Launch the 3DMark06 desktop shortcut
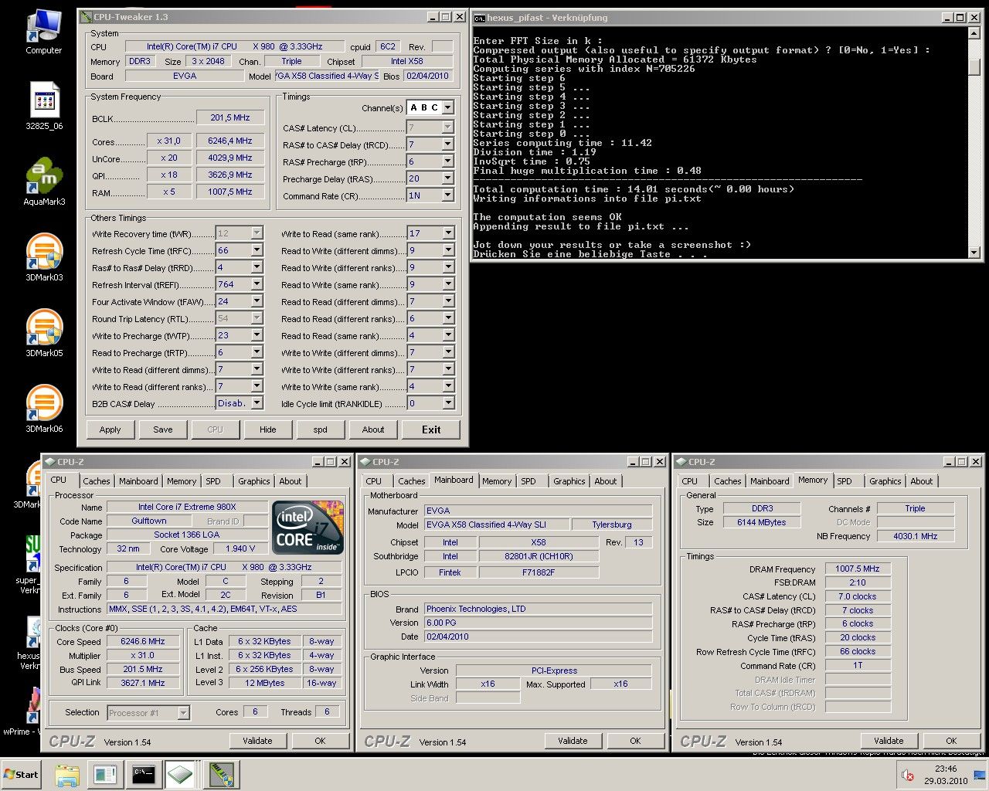Image resolution: width=989 pixels, height=791 pixels. pos(44,409)
